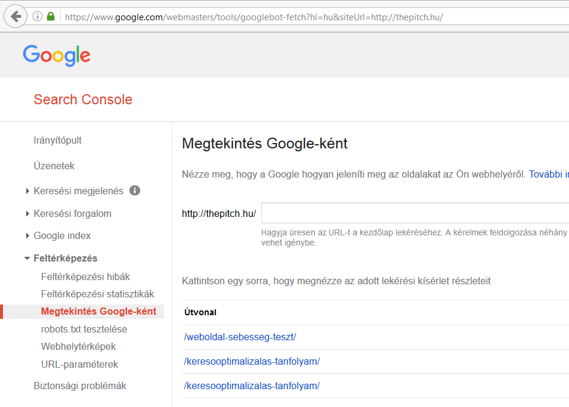Select Keresési megjelenés menu label
This screenshot has height=407, width=569.
78,191
